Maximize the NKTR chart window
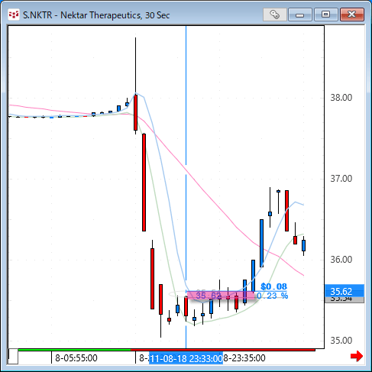 325,15
